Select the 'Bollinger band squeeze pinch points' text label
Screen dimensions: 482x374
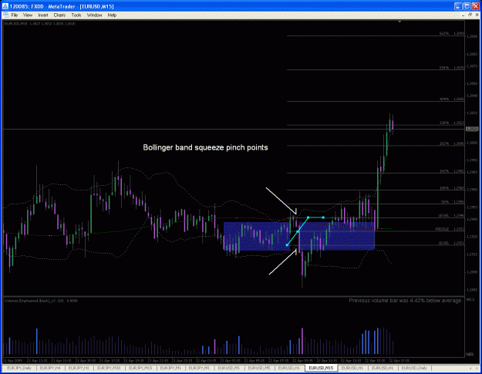click(205, 147)
